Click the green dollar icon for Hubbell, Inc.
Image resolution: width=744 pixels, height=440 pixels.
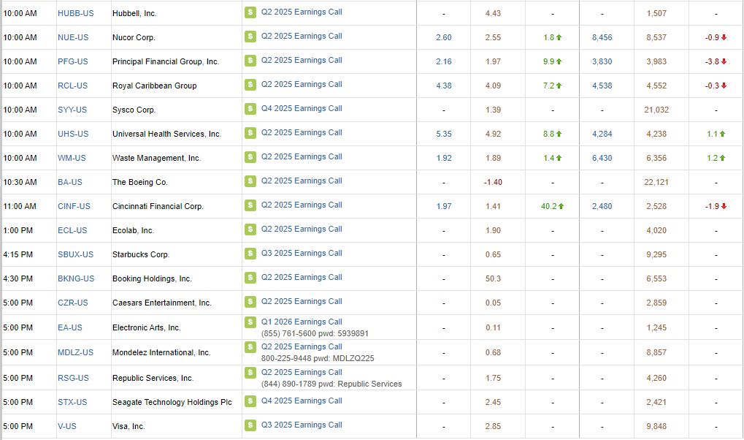click(x=250, y=12)
